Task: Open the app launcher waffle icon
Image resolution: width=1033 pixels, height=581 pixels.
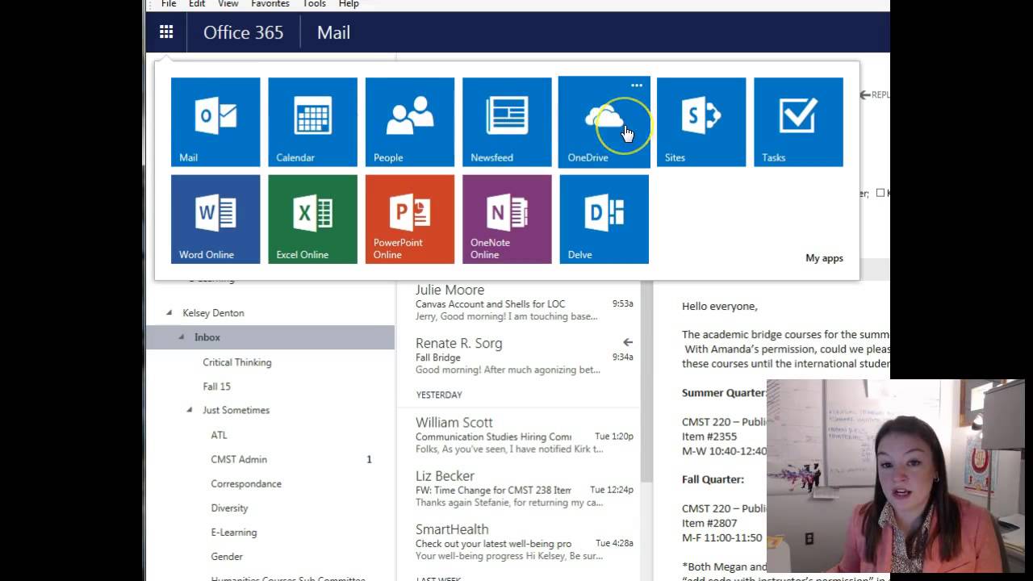Action: 166,32
